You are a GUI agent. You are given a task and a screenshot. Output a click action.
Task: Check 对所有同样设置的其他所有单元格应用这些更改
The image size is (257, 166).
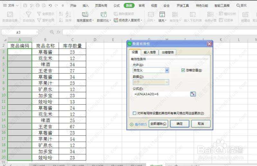point(134,113)
